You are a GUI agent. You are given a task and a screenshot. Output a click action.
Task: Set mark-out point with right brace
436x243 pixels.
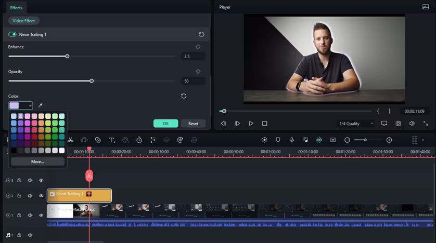[x=389, y=111]
